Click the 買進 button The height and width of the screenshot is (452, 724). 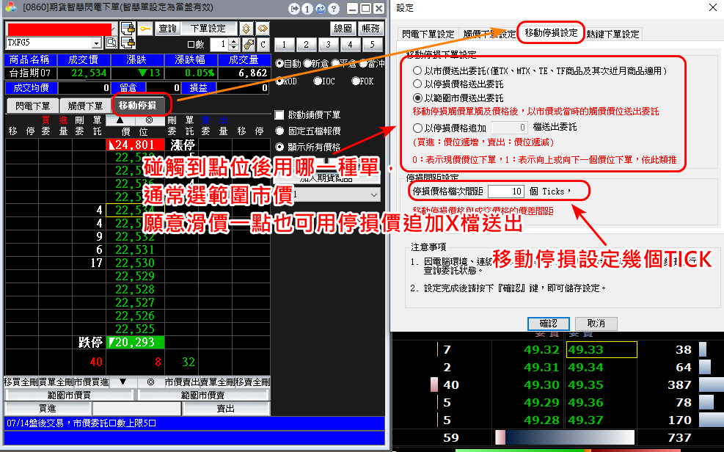[48, 409]
